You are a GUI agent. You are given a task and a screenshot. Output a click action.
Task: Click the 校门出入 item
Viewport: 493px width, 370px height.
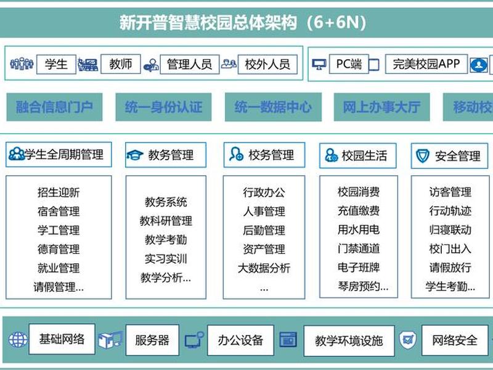(450, 249)
